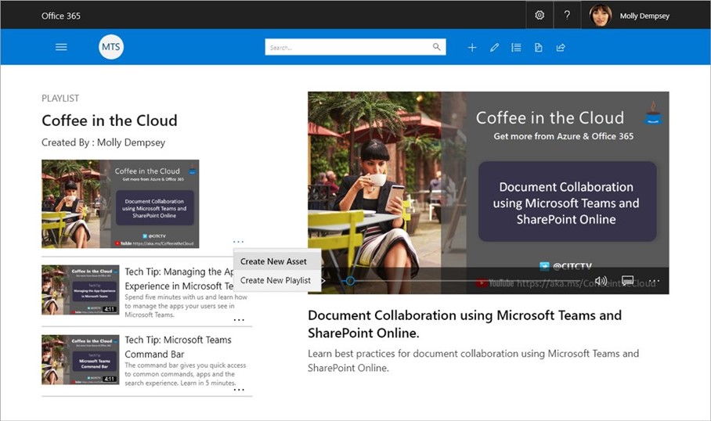Screen dimensions: 711x421
Task: Open Tech Tip: Microsoft Teams Command Bar title
Action: [179, 347]
